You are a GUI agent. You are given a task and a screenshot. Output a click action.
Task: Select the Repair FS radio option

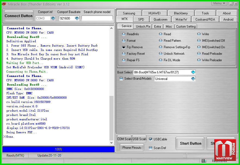124,60
